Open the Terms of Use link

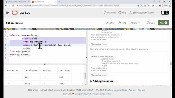point(106,94)
